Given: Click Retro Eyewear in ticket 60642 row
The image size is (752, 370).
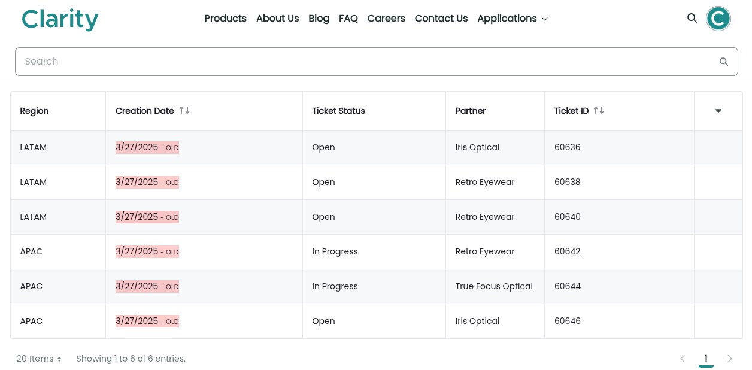Looking at the screenshot, I should tap(485, 251).
